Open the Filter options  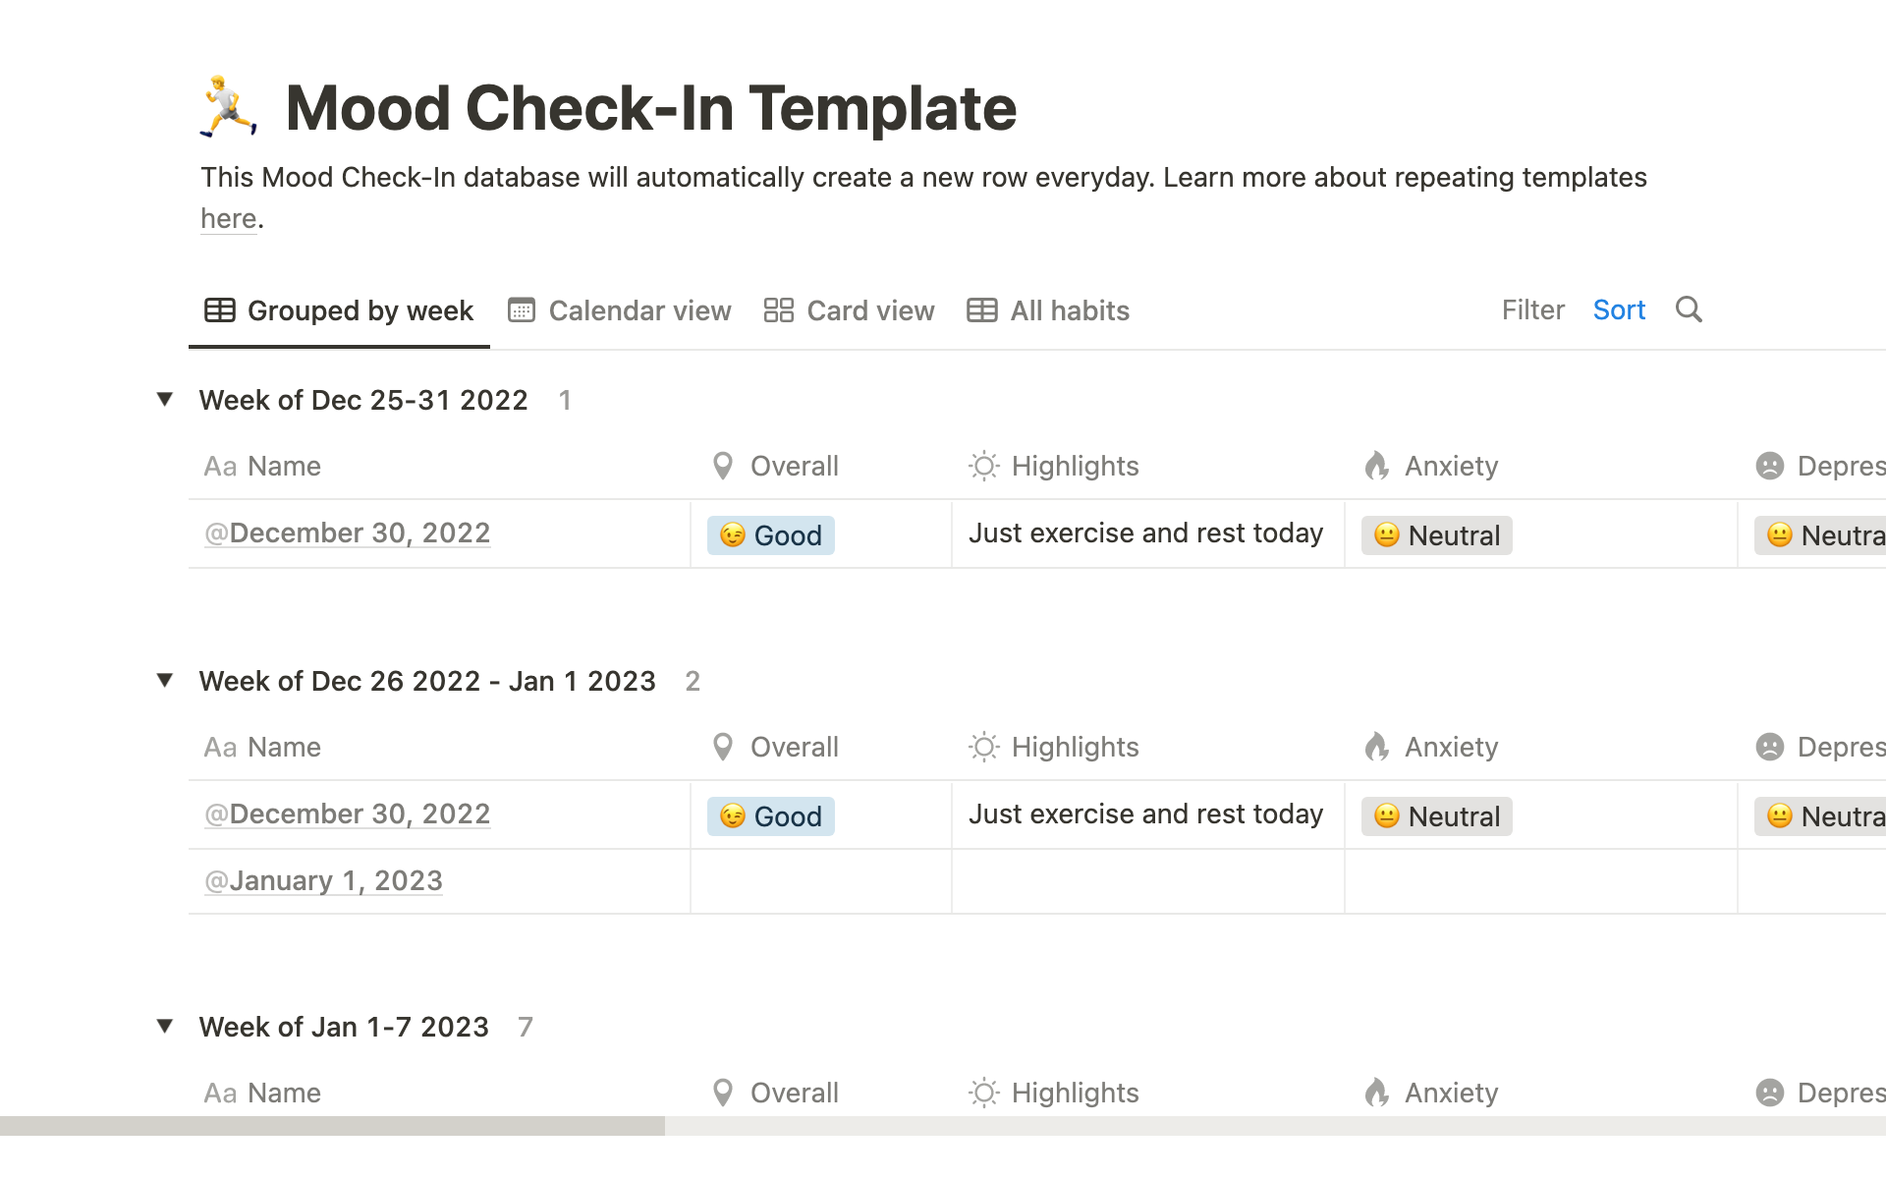click(x=1532, y=309)
